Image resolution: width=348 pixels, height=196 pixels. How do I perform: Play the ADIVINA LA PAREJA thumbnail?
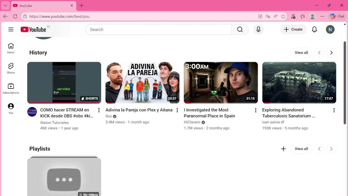142,83
